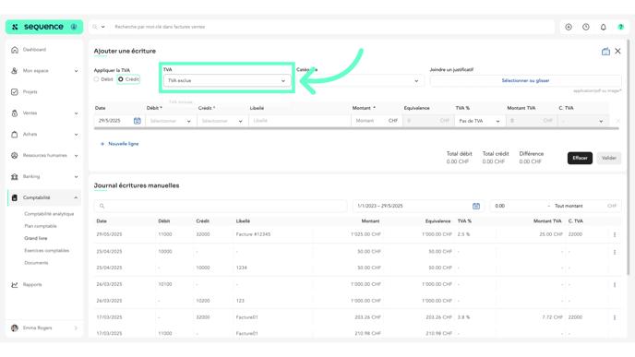Click the green help question icon

(621, 27)
